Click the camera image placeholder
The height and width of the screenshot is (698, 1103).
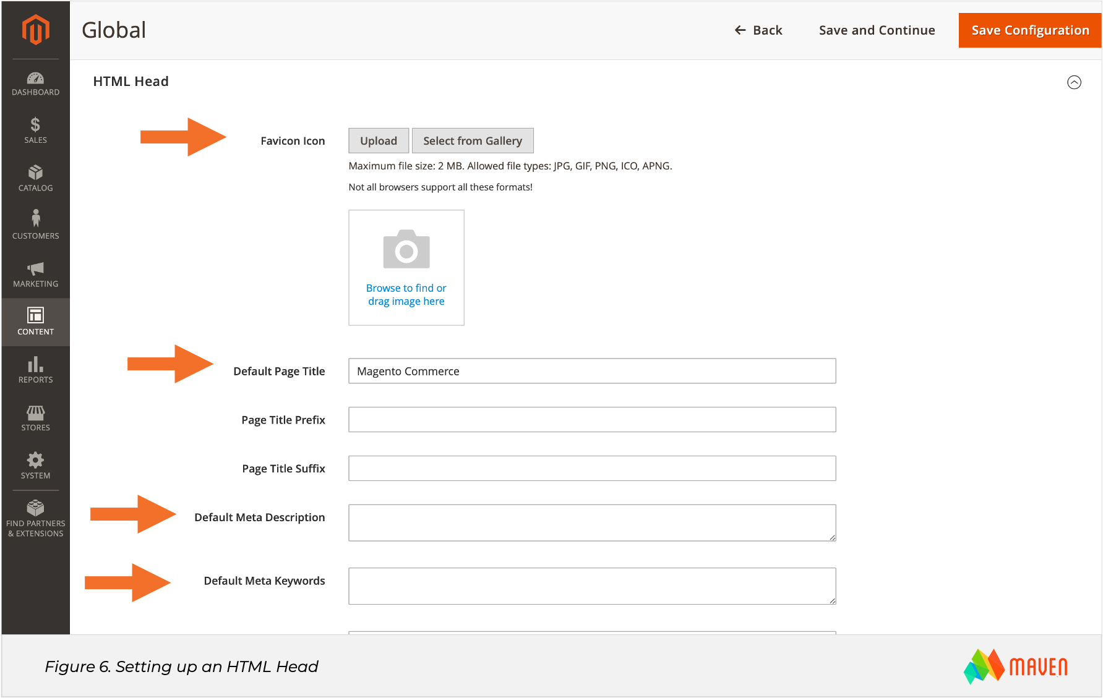click(x=406, y=249)
